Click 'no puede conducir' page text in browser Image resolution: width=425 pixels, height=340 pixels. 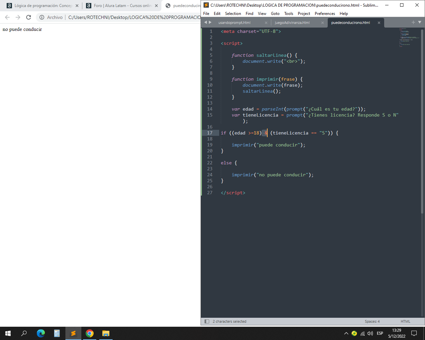point(22,29)
